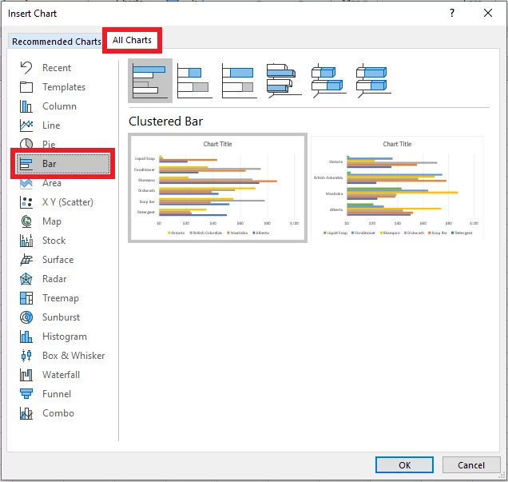Choose the 3-D Stacked Bar icon
The width and height of the screenshot is (508, 482).
(327, 81)
